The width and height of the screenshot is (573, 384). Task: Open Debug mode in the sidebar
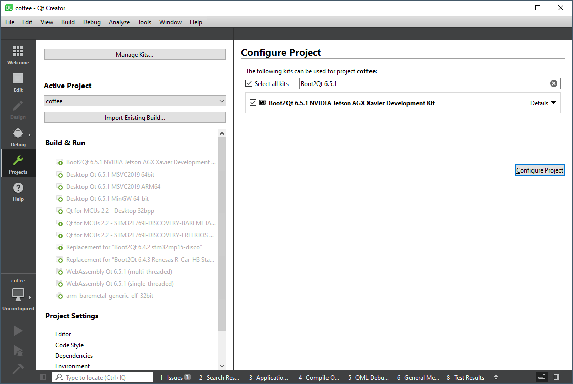click(18, 137)
